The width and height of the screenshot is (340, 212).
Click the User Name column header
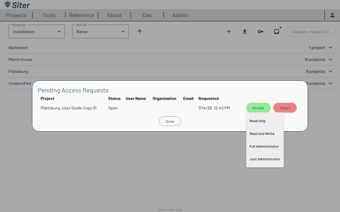click(x=136, y=99)
